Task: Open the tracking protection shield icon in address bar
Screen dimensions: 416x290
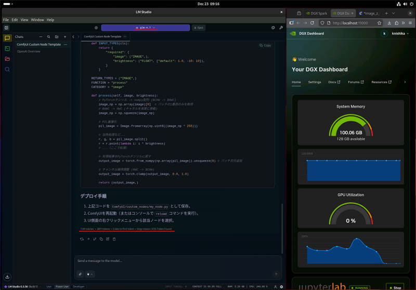Action: tap(322, 23)
